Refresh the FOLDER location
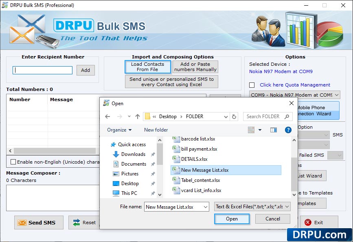Viewport: 353px width, 242px height. pyautogui.click(x=234, y=117)
